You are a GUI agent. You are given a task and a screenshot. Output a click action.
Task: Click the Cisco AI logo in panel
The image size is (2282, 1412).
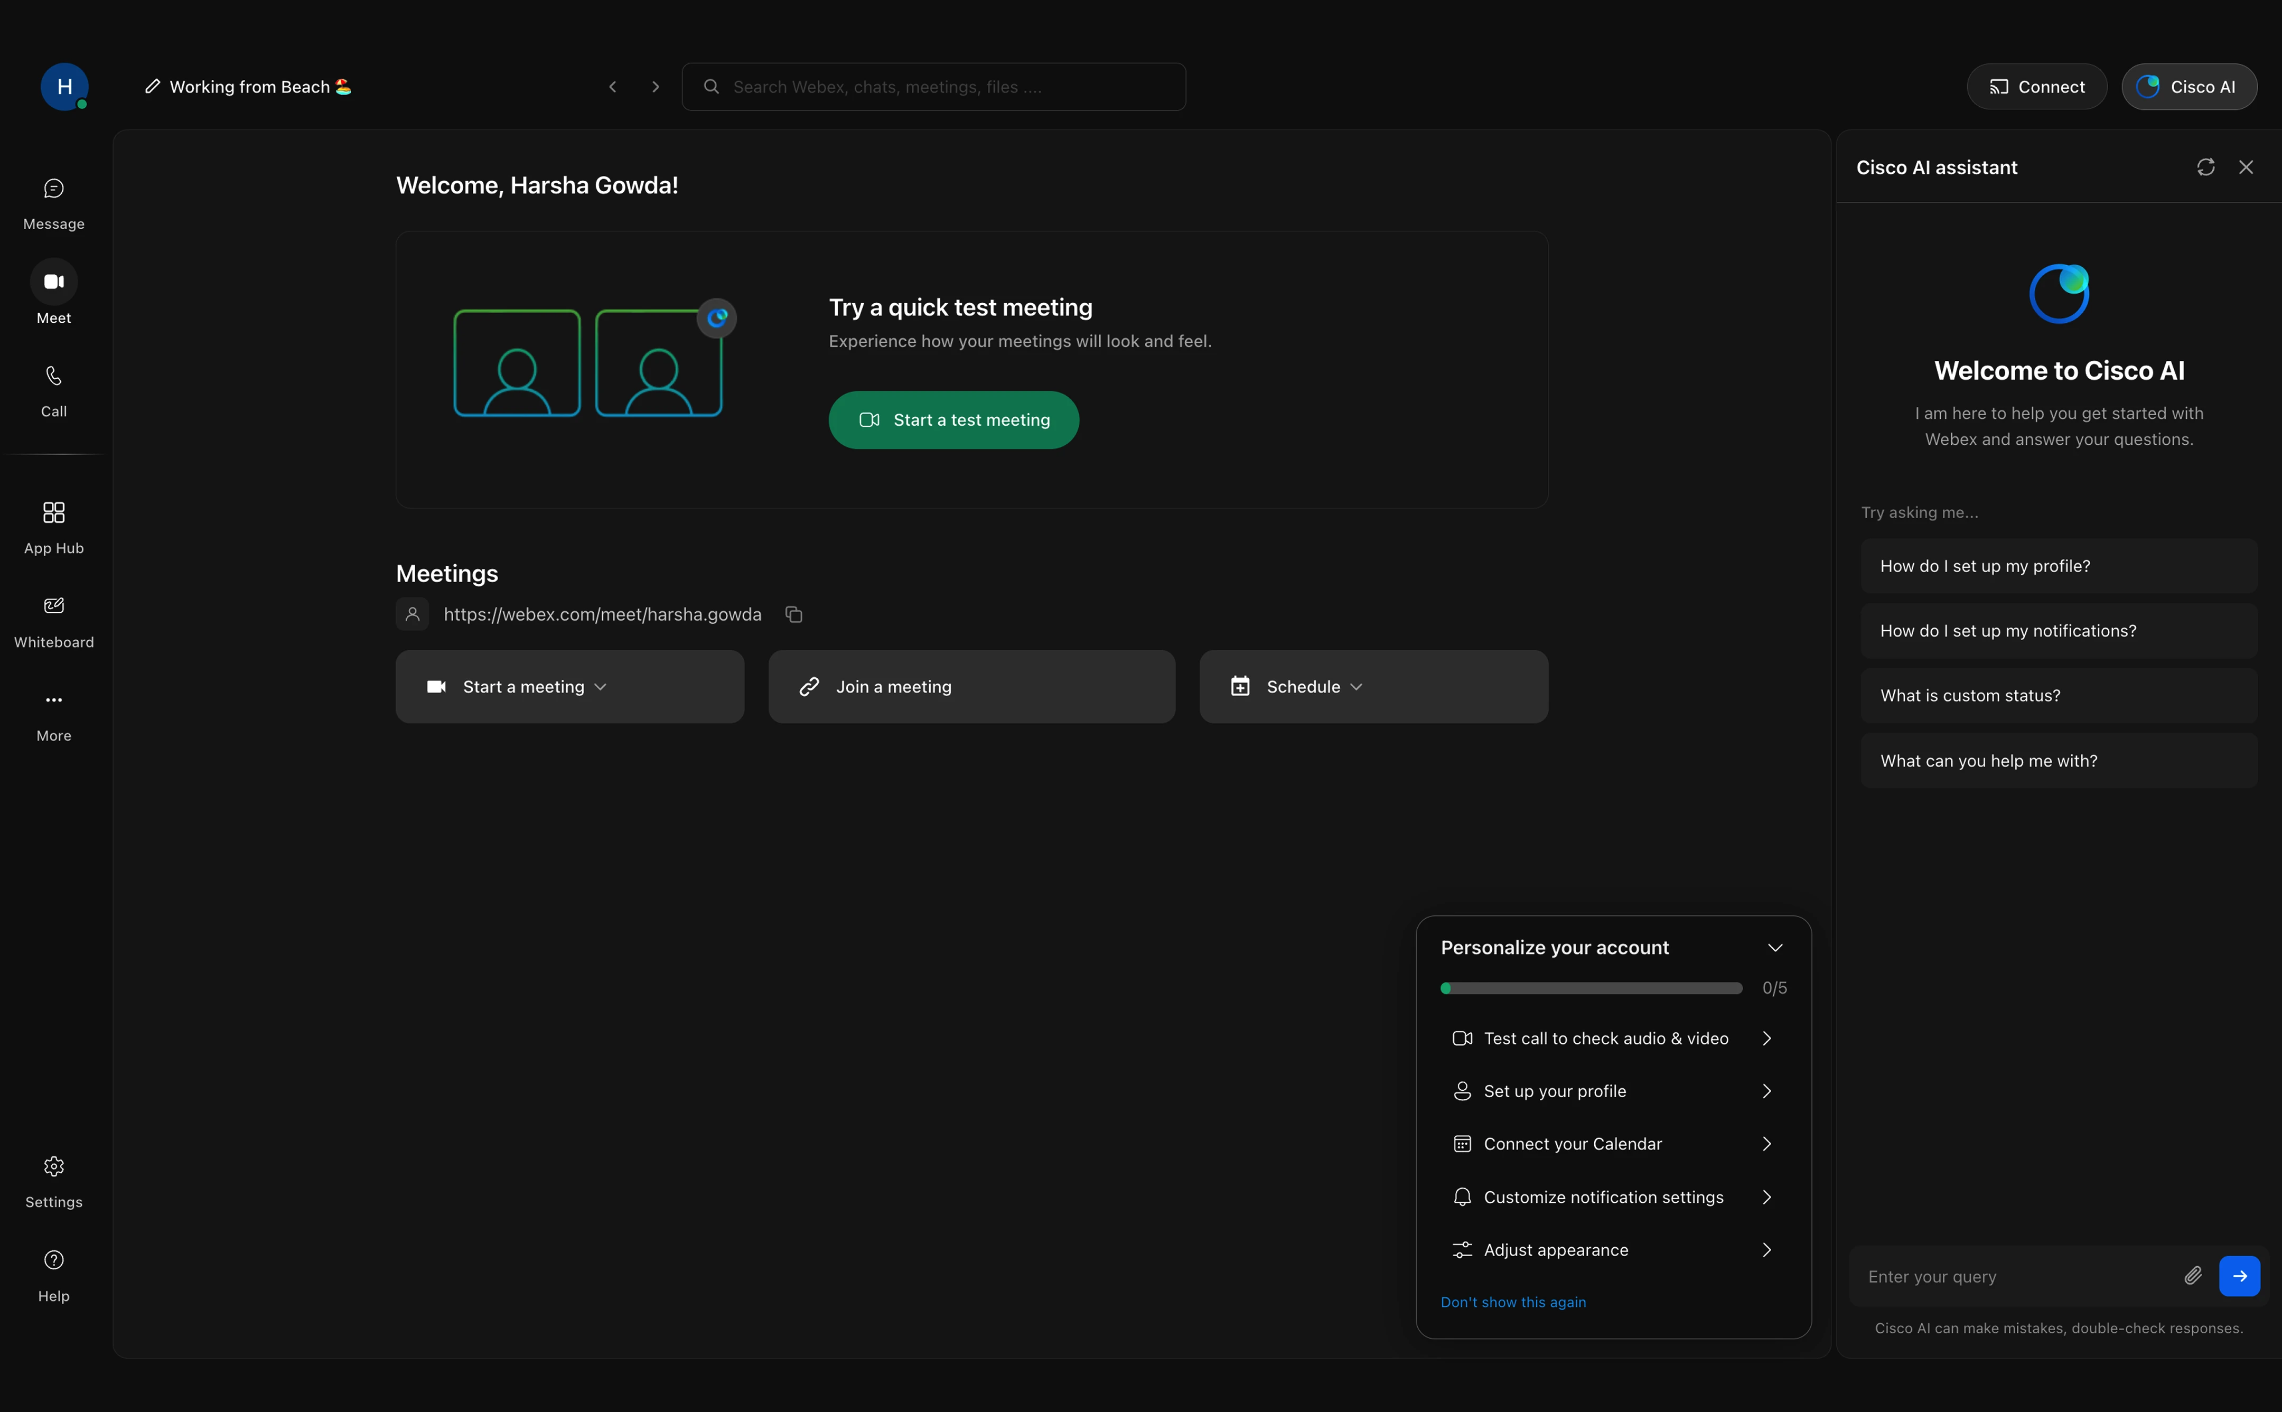(2059, 293)
